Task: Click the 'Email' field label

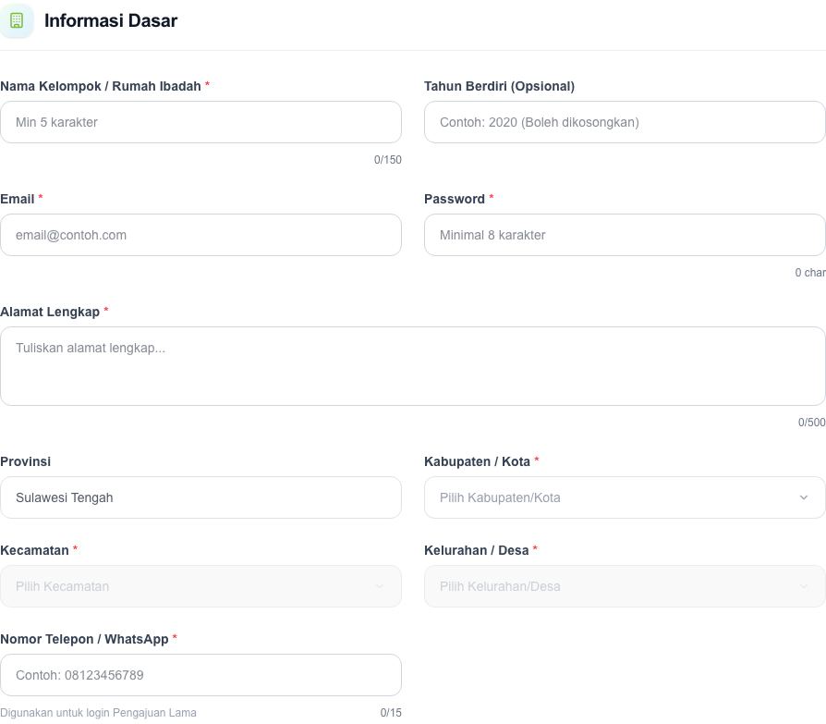Action: pyautogui.click(x=18, y=199)
